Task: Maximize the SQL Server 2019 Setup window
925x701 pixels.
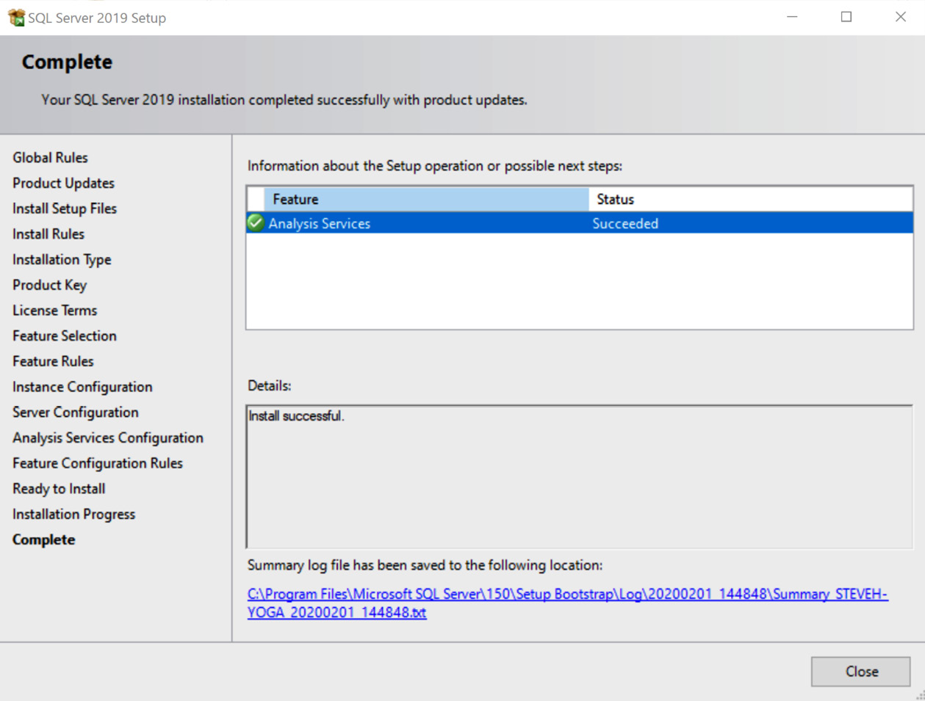Action: click(846, 17)
